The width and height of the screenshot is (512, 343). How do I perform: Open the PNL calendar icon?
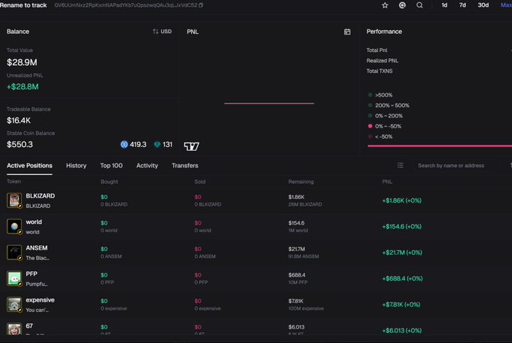(347, 32)
